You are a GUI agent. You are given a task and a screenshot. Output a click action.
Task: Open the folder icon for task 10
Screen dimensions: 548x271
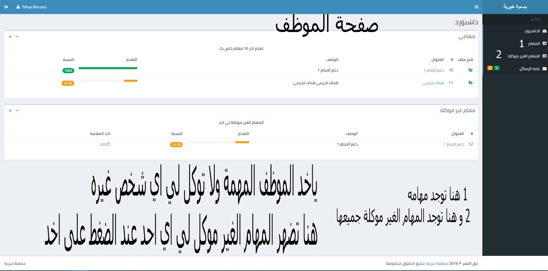pos(470,70)
